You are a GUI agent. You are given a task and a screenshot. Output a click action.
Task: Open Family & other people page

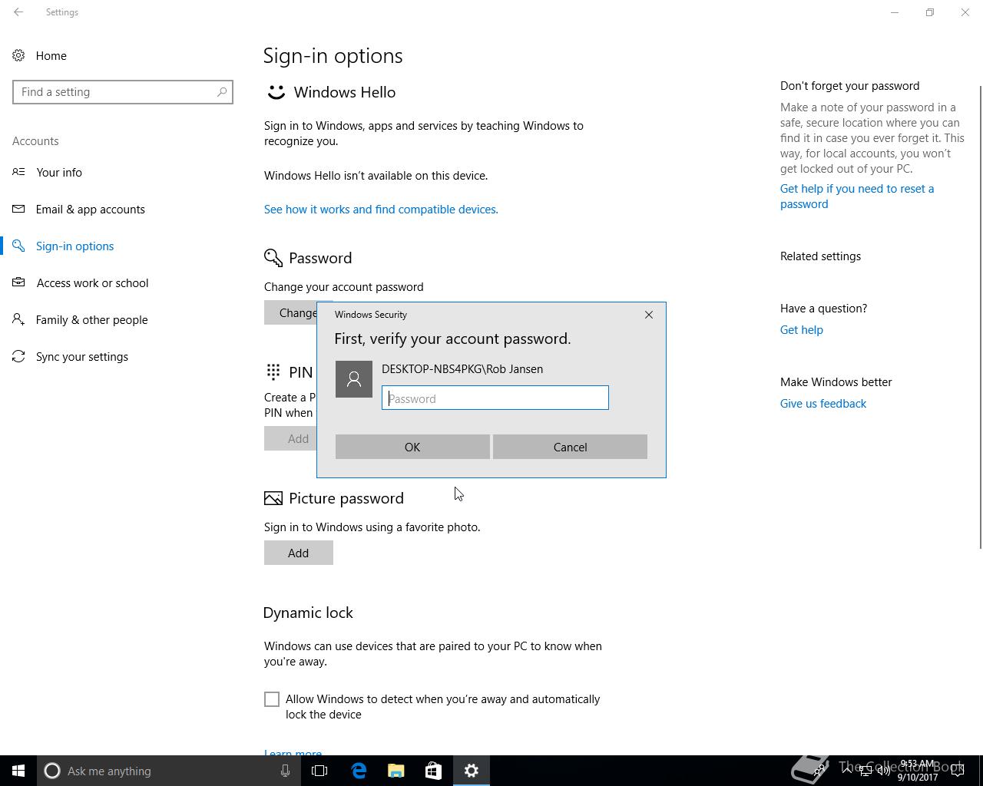92,319
